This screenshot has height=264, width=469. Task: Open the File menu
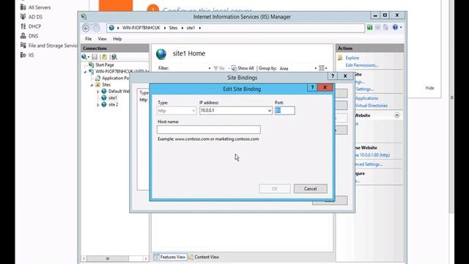coord(88,39)
